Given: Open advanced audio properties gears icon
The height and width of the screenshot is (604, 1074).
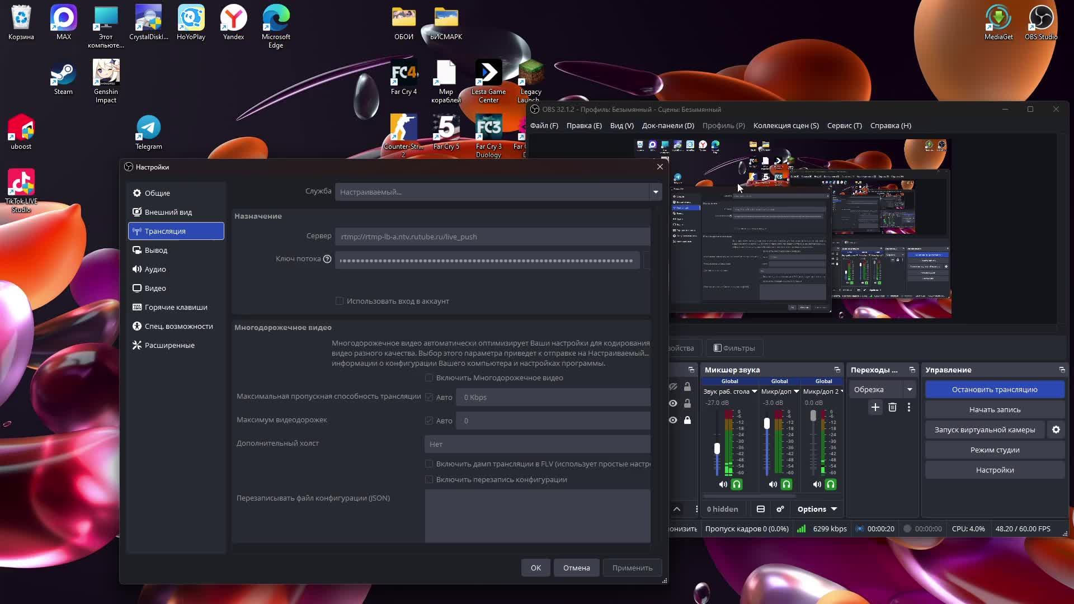Looking at the screenshot, I should coord(780,509).
